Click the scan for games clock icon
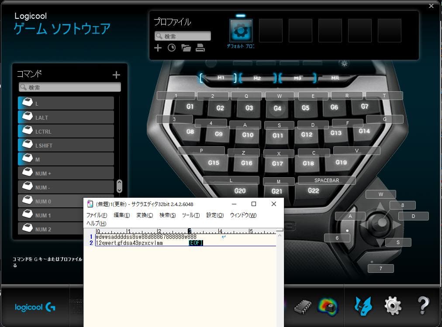442x327 pixels. point(172,48)
